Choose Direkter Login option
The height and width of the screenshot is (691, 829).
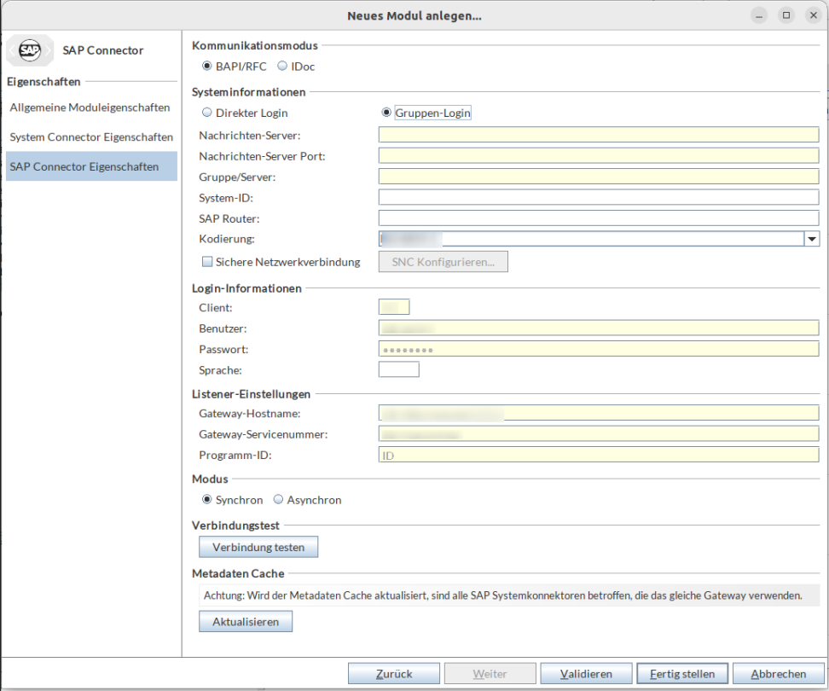206,113
